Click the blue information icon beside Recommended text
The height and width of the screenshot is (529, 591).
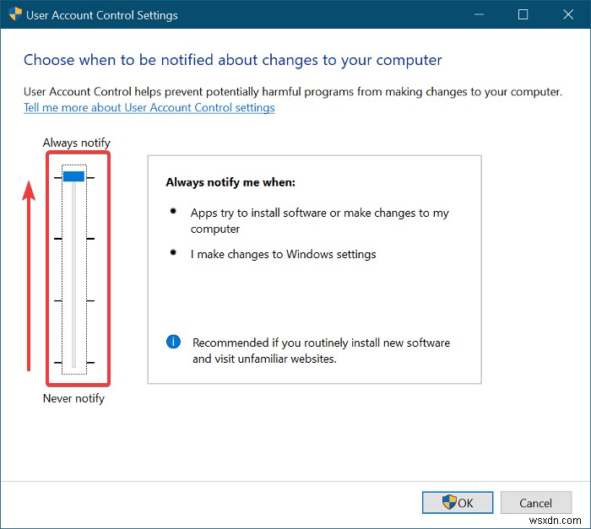pos(173,342)
